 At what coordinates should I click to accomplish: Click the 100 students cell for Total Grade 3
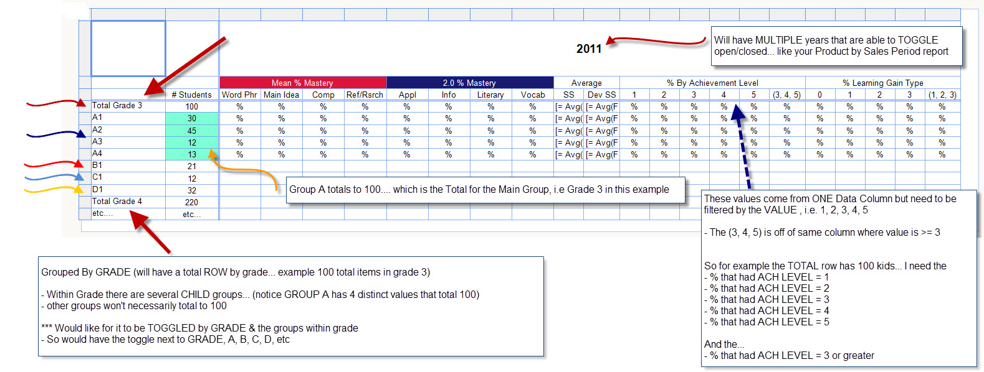(x=192, y=106)
